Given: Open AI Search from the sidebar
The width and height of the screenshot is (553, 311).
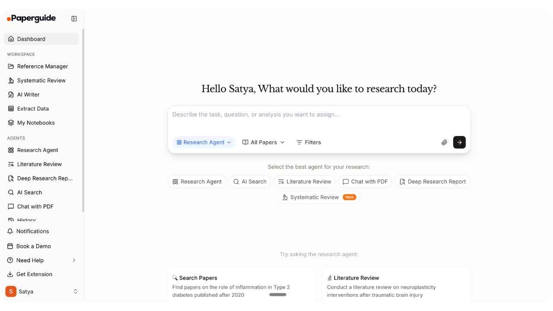Looking at the screenshot, I should (41, 192).
